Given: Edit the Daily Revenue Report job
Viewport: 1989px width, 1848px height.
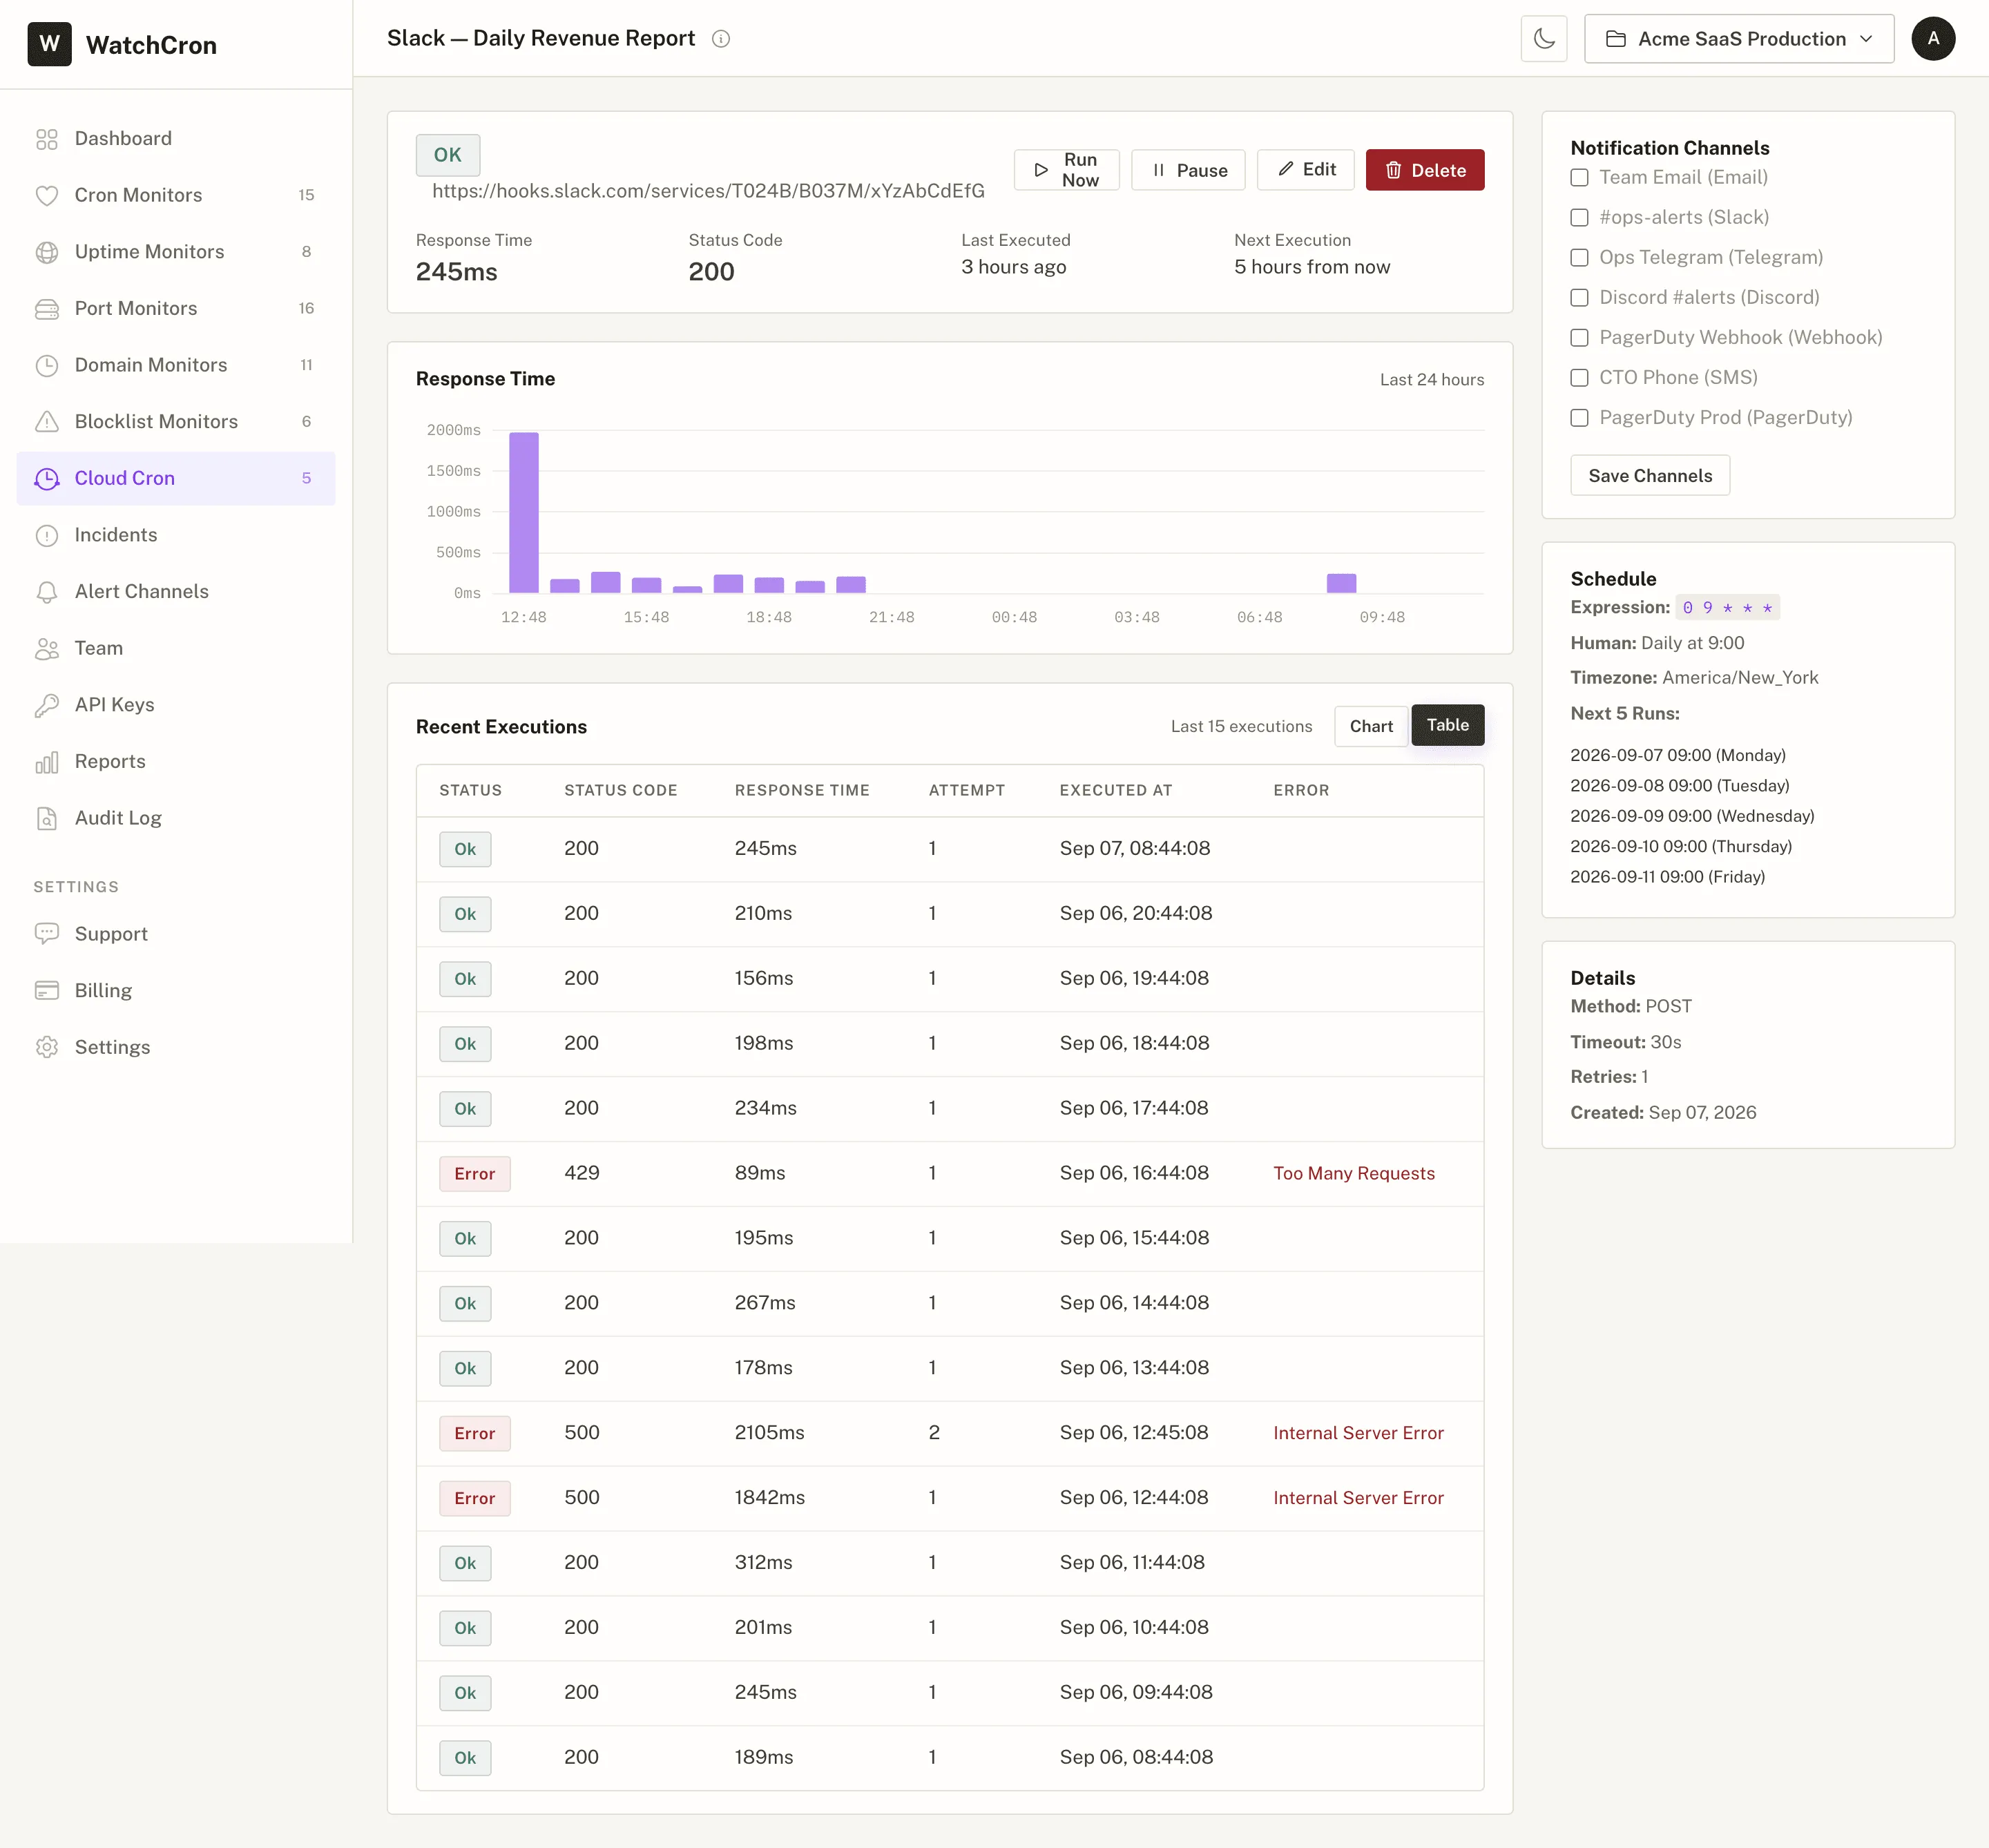Looking at the screenshot, I should (1305, 170).
